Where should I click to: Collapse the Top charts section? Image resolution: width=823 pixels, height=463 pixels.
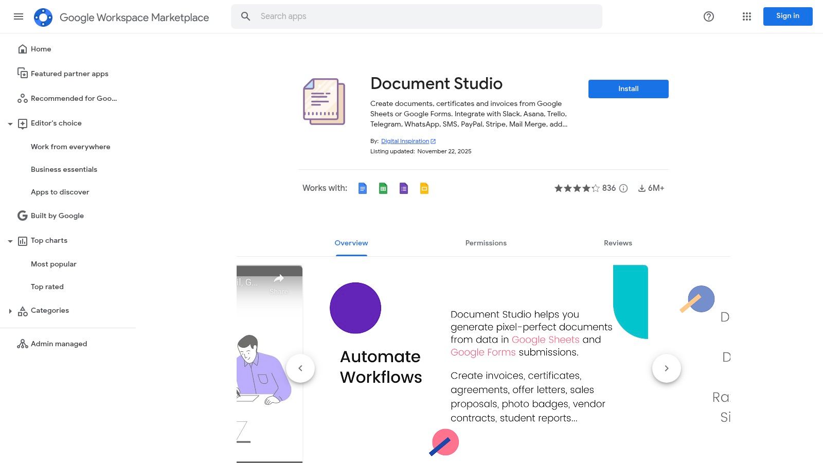10,241
